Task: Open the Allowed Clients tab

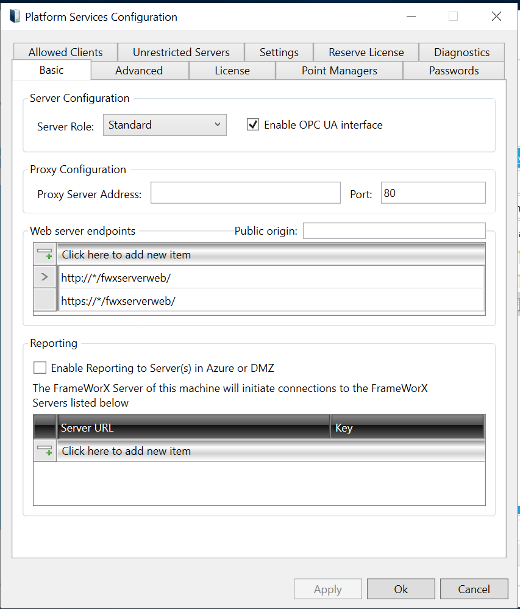Action: coord(65,52)
